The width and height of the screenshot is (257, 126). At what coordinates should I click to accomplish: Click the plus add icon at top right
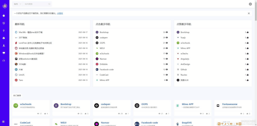(x=250, y=4)
